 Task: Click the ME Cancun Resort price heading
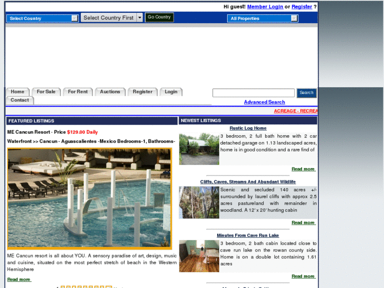click(x=52, y=132)
